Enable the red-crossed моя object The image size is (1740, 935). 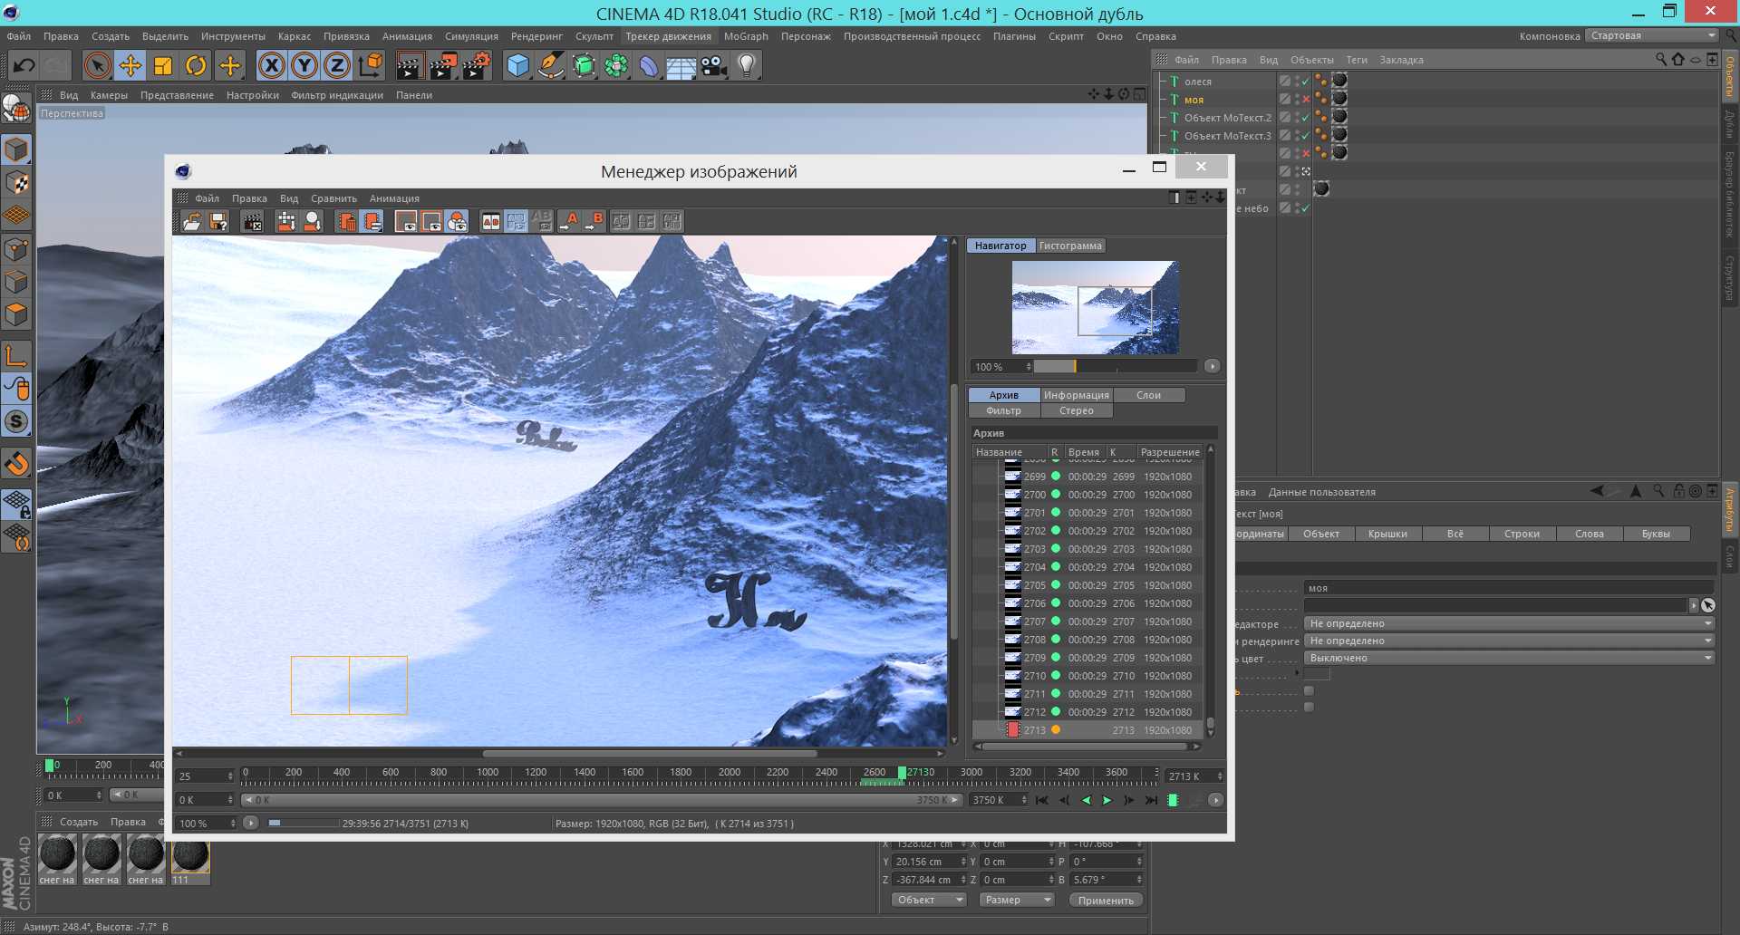pos(1306,100)
